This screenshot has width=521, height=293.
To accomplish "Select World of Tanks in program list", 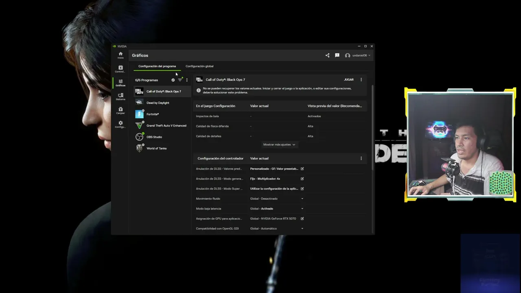I will [x=162, y=149].
